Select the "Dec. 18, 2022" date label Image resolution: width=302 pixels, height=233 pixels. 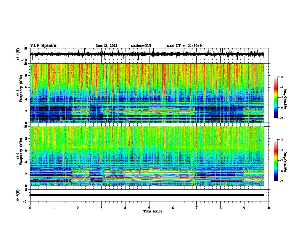tap(106, 46)
